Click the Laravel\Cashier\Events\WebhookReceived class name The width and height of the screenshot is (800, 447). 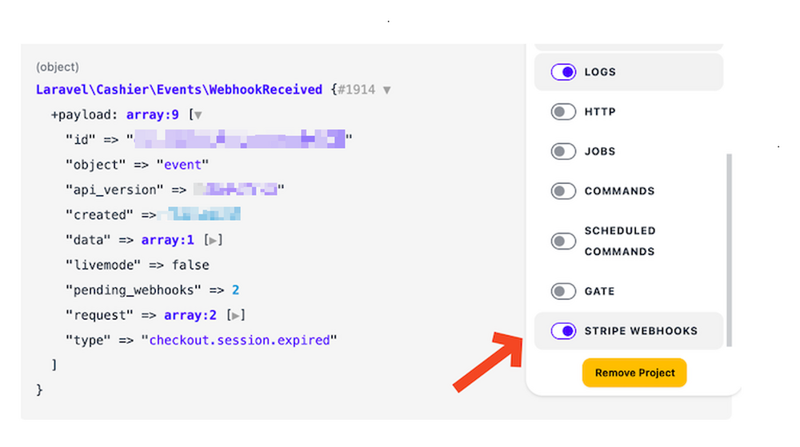179,90
